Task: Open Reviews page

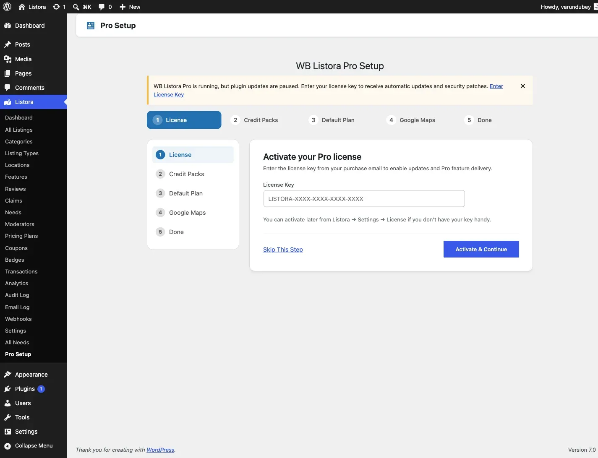Action: point(16,189)
